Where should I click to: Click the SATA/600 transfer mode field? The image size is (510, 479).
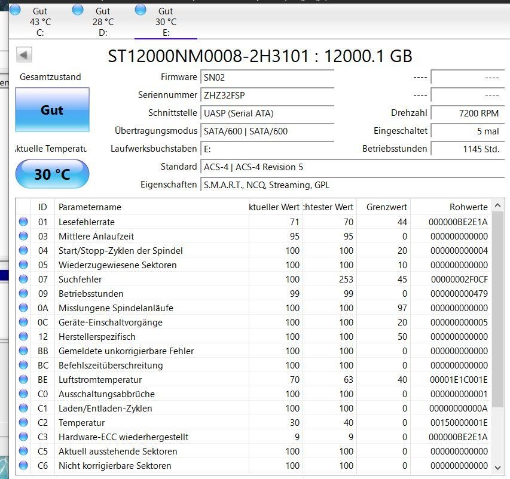267,131
